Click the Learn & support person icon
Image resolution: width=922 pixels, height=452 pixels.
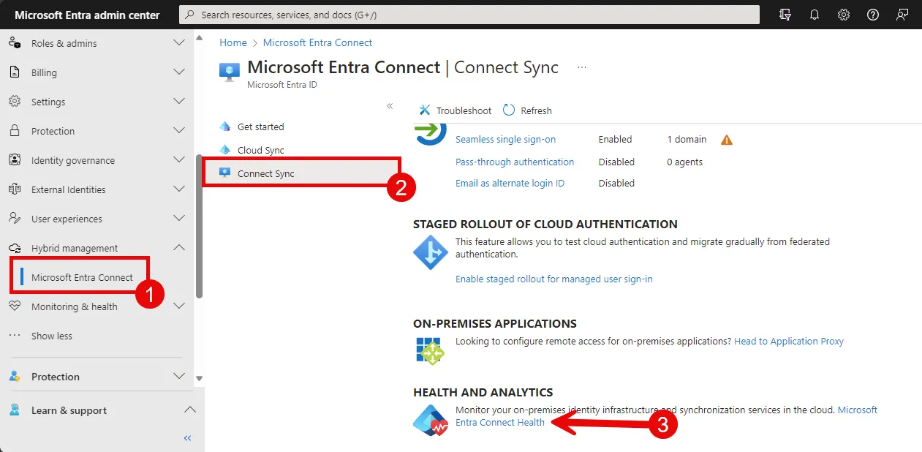pos(15,410)
